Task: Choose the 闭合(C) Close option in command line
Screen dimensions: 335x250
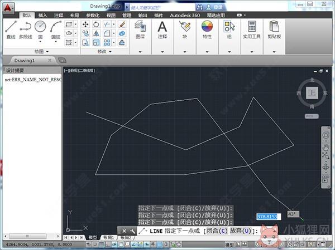Action: click(x=217, y=231)
